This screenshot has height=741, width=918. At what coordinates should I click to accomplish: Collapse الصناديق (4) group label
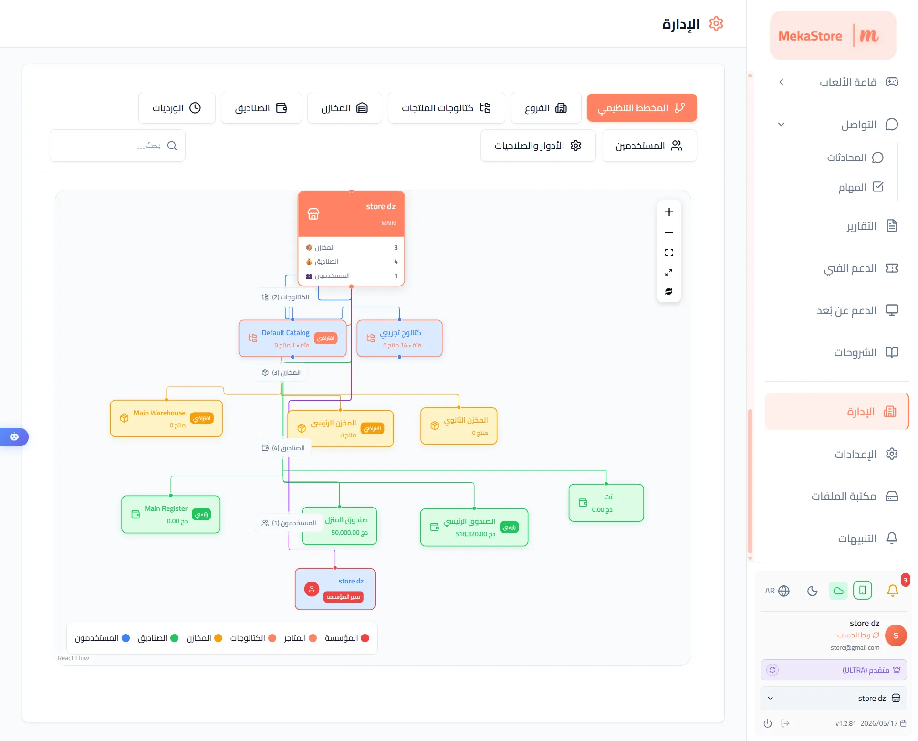[x=283, y=448]
